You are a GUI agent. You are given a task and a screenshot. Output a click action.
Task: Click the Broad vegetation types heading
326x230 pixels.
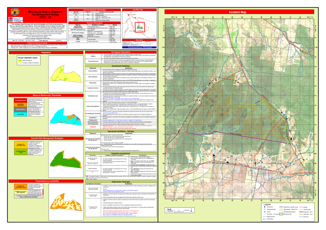pos(28,58)
